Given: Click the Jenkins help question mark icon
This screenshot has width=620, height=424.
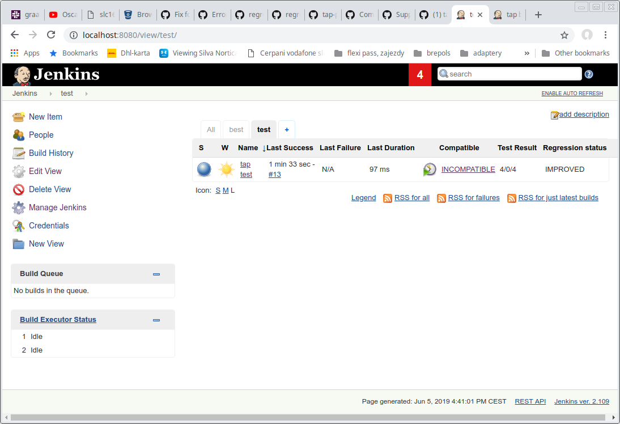Looking at the screenshot, I should pos(589,74).
